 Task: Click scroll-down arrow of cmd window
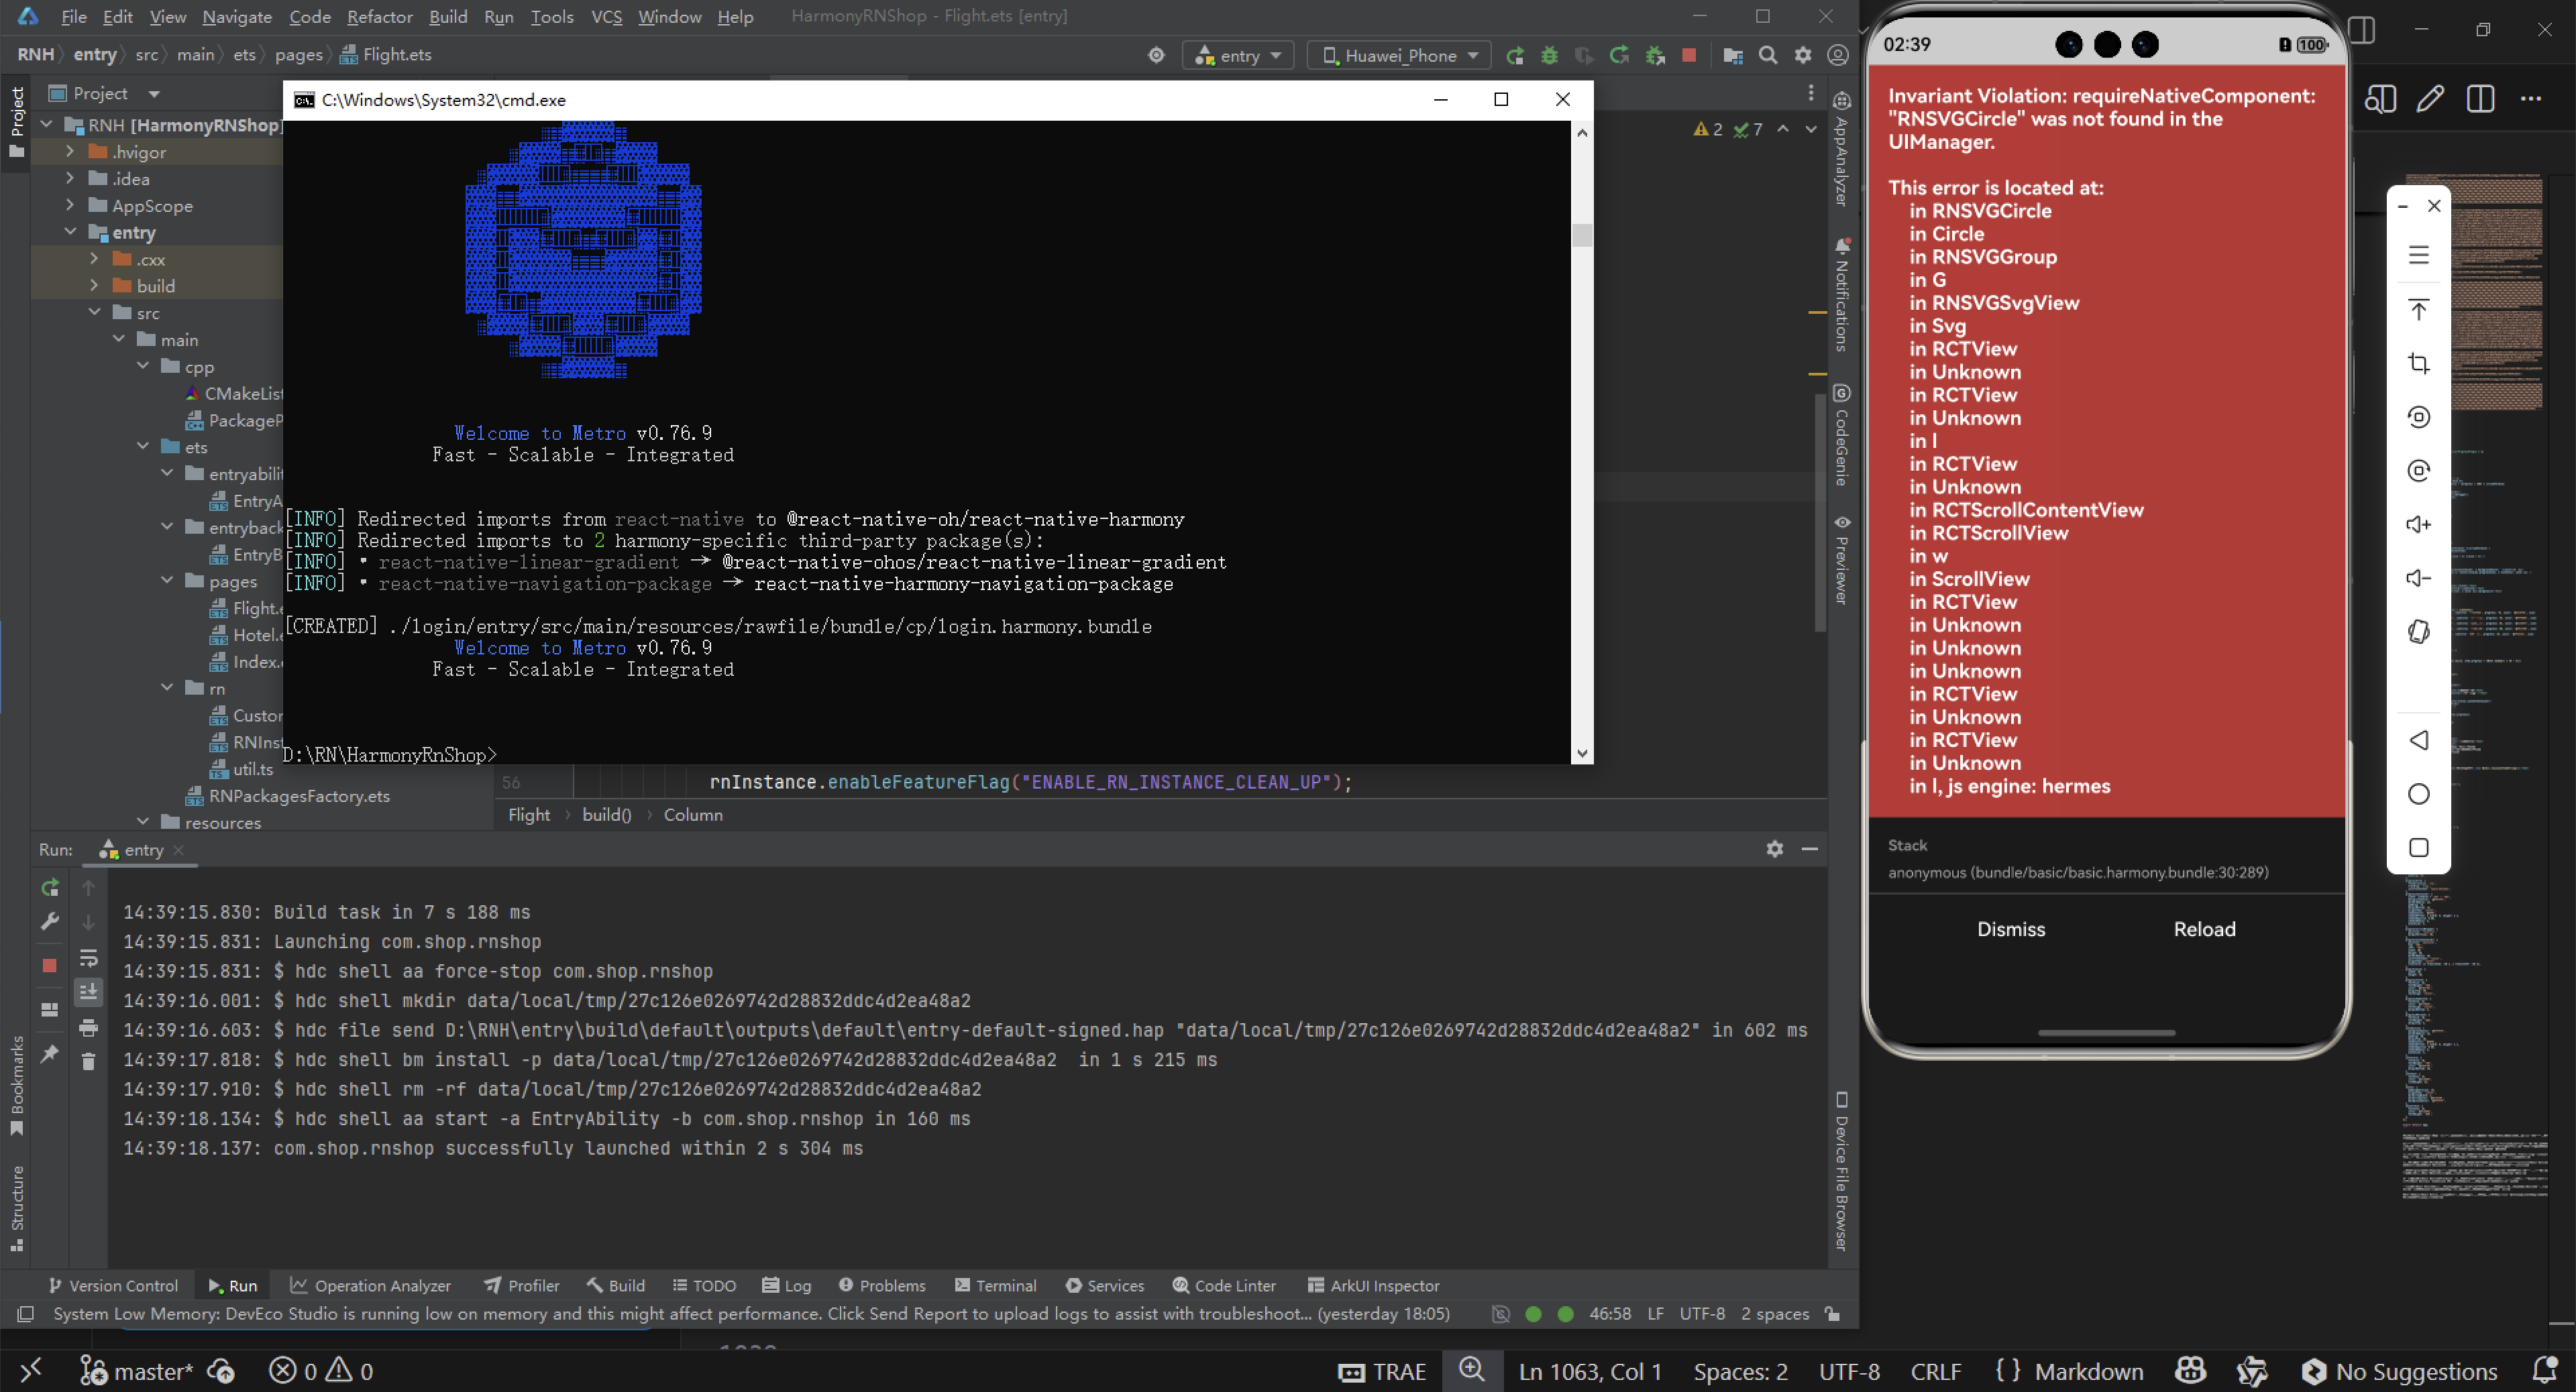coord(1581,754)
